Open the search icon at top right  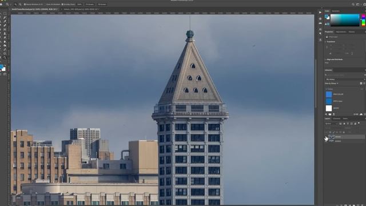coord(353,4)
